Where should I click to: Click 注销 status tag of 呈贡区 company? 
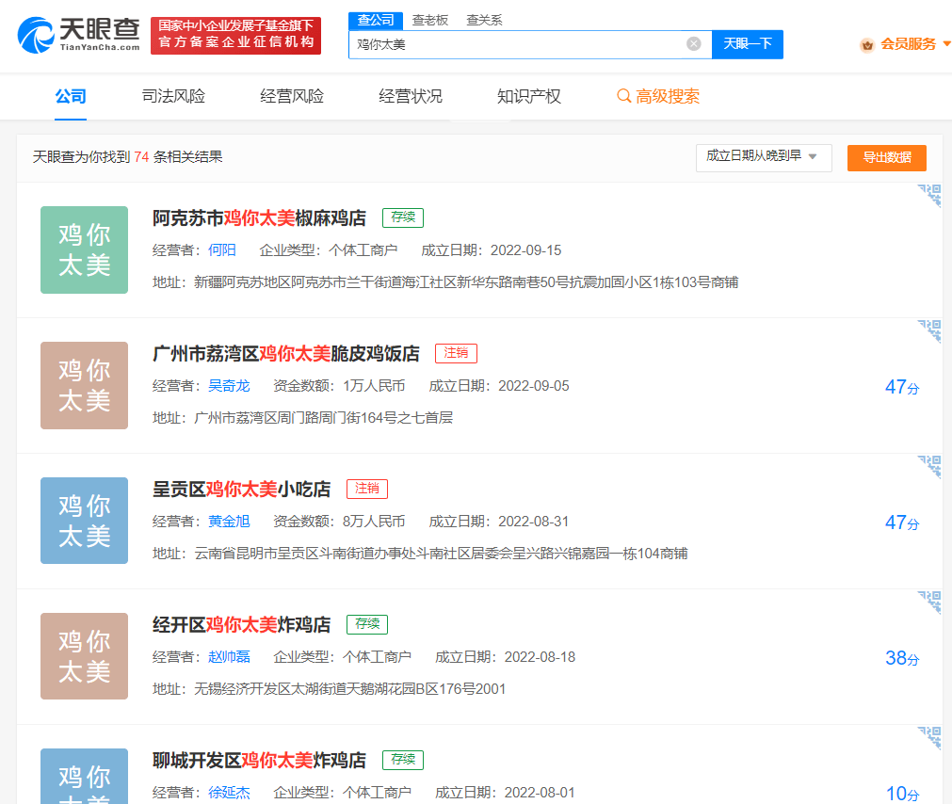coord(366,489)
